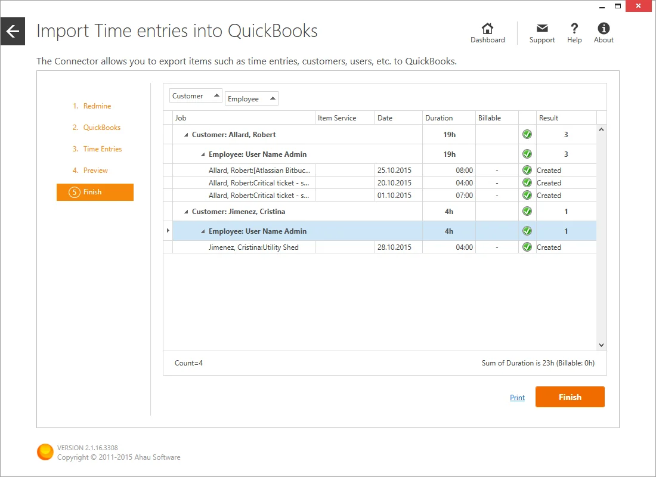Click green check icon on 01.10.2015 row
Screen dimensions: 656x477
point(527,196)
